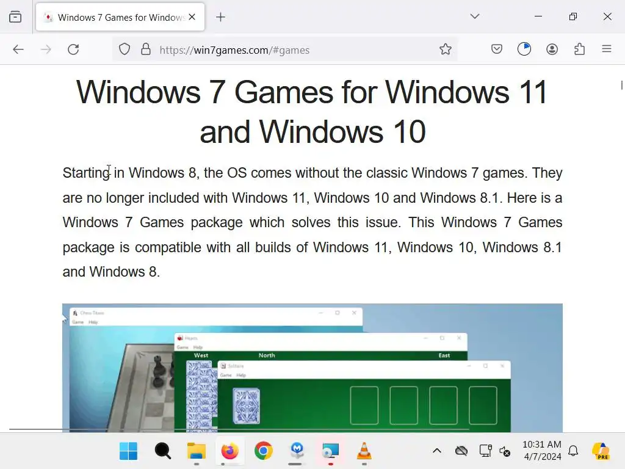
Task: Save page to Pocket
Action: (497, 49)
